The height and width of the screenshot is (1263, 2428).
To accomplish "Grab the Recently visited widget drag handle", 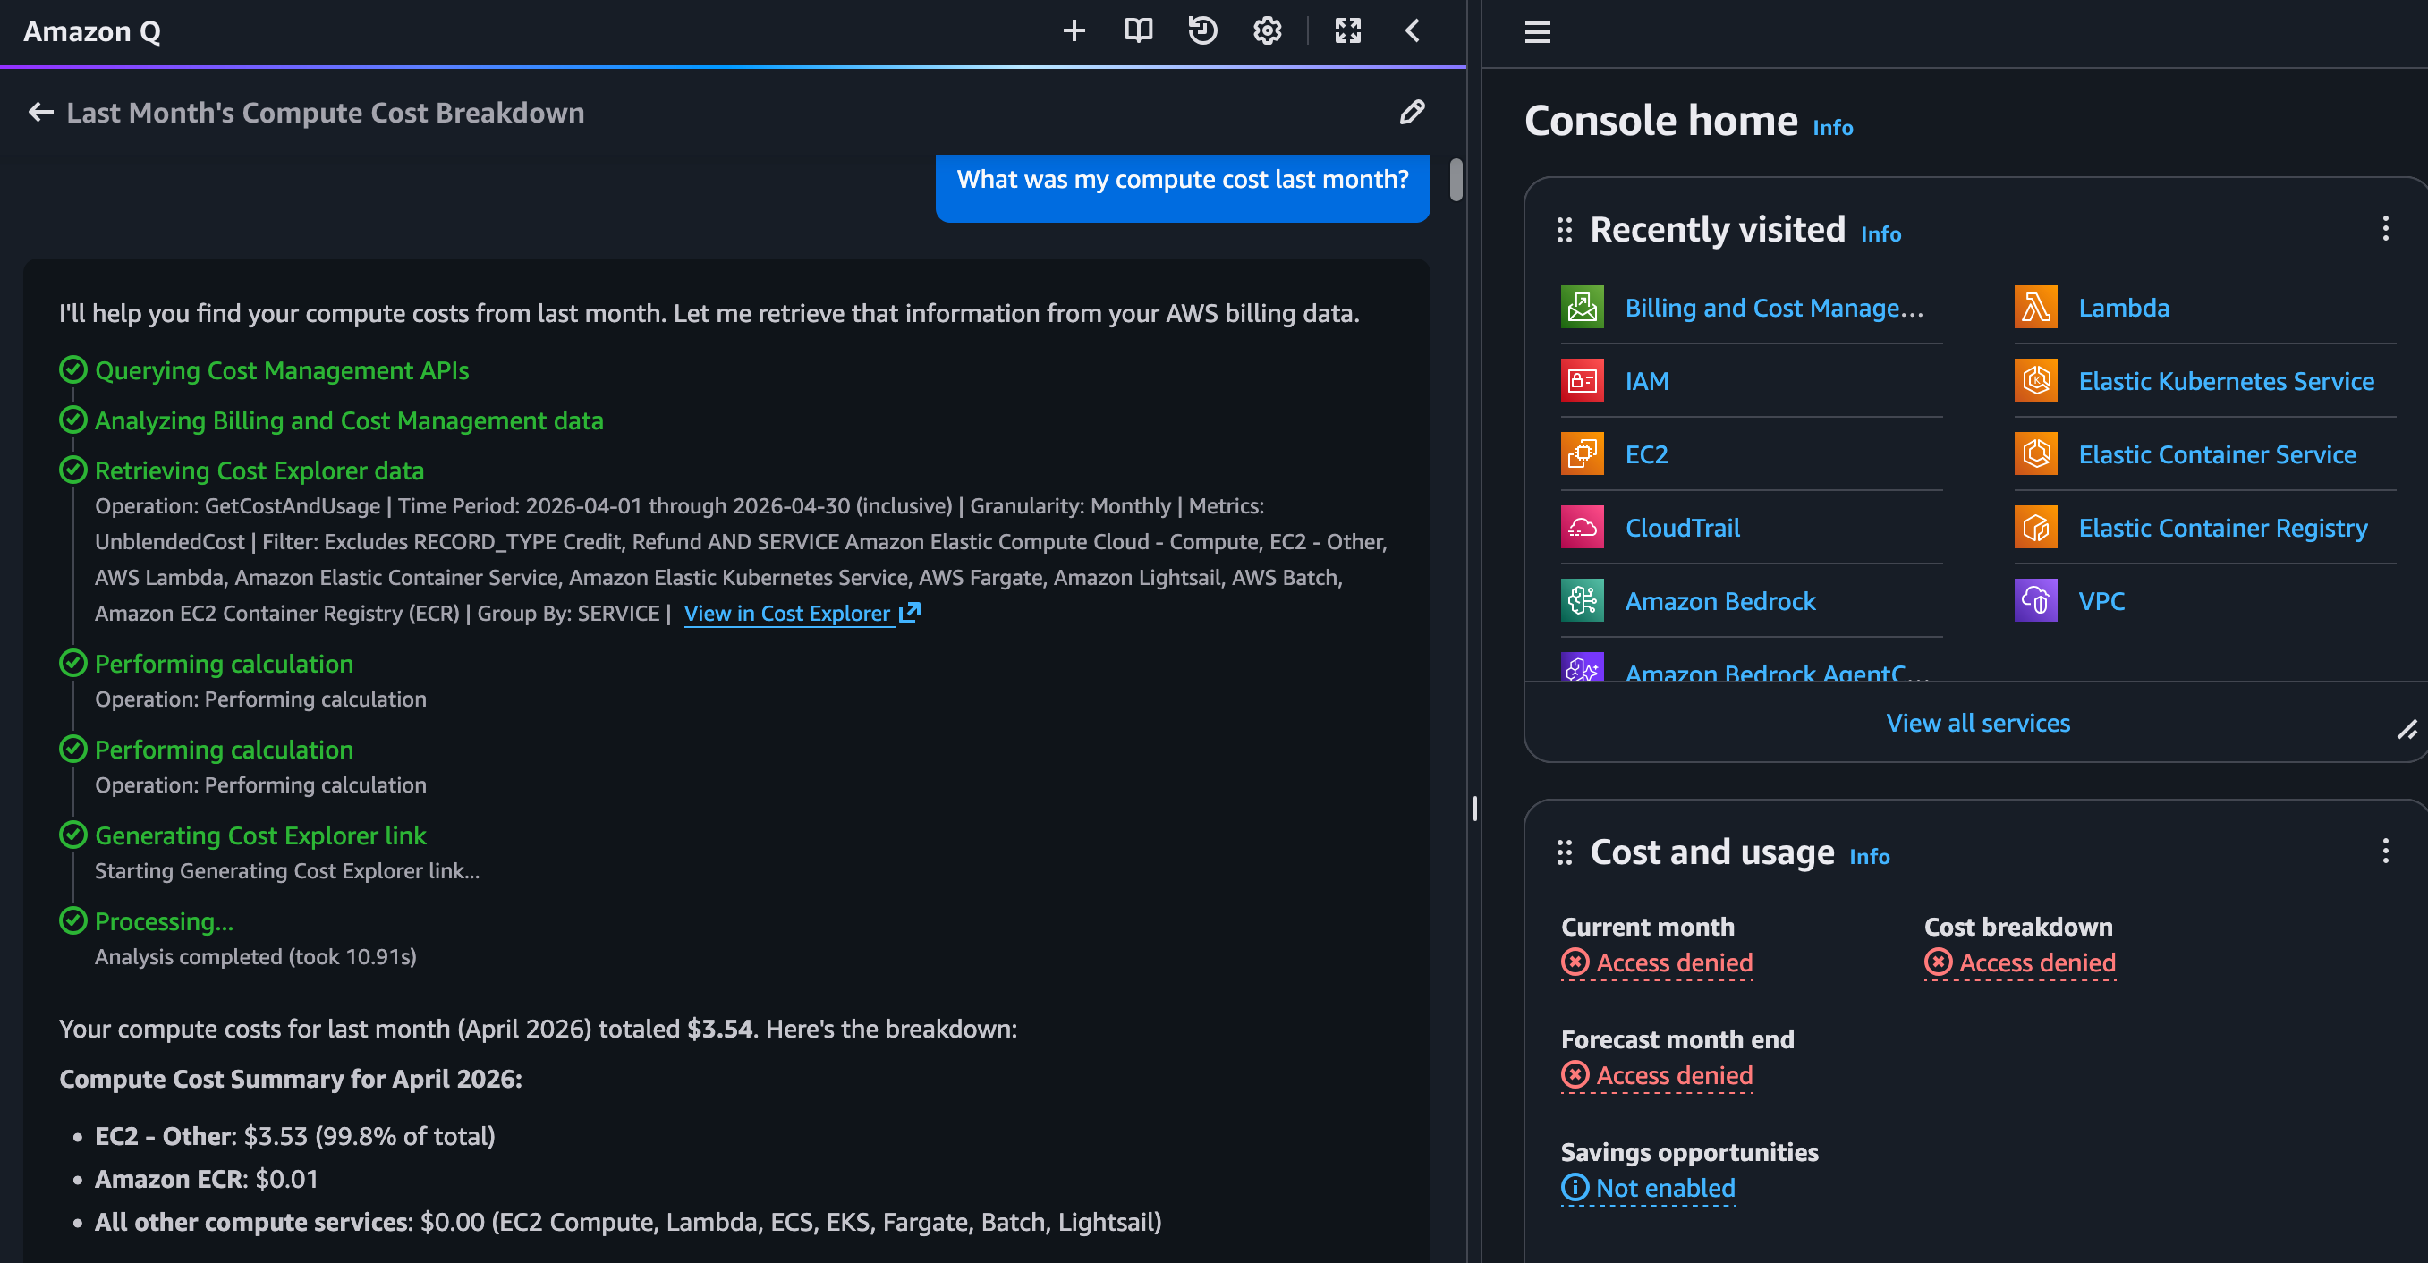I will point(1565,230).
